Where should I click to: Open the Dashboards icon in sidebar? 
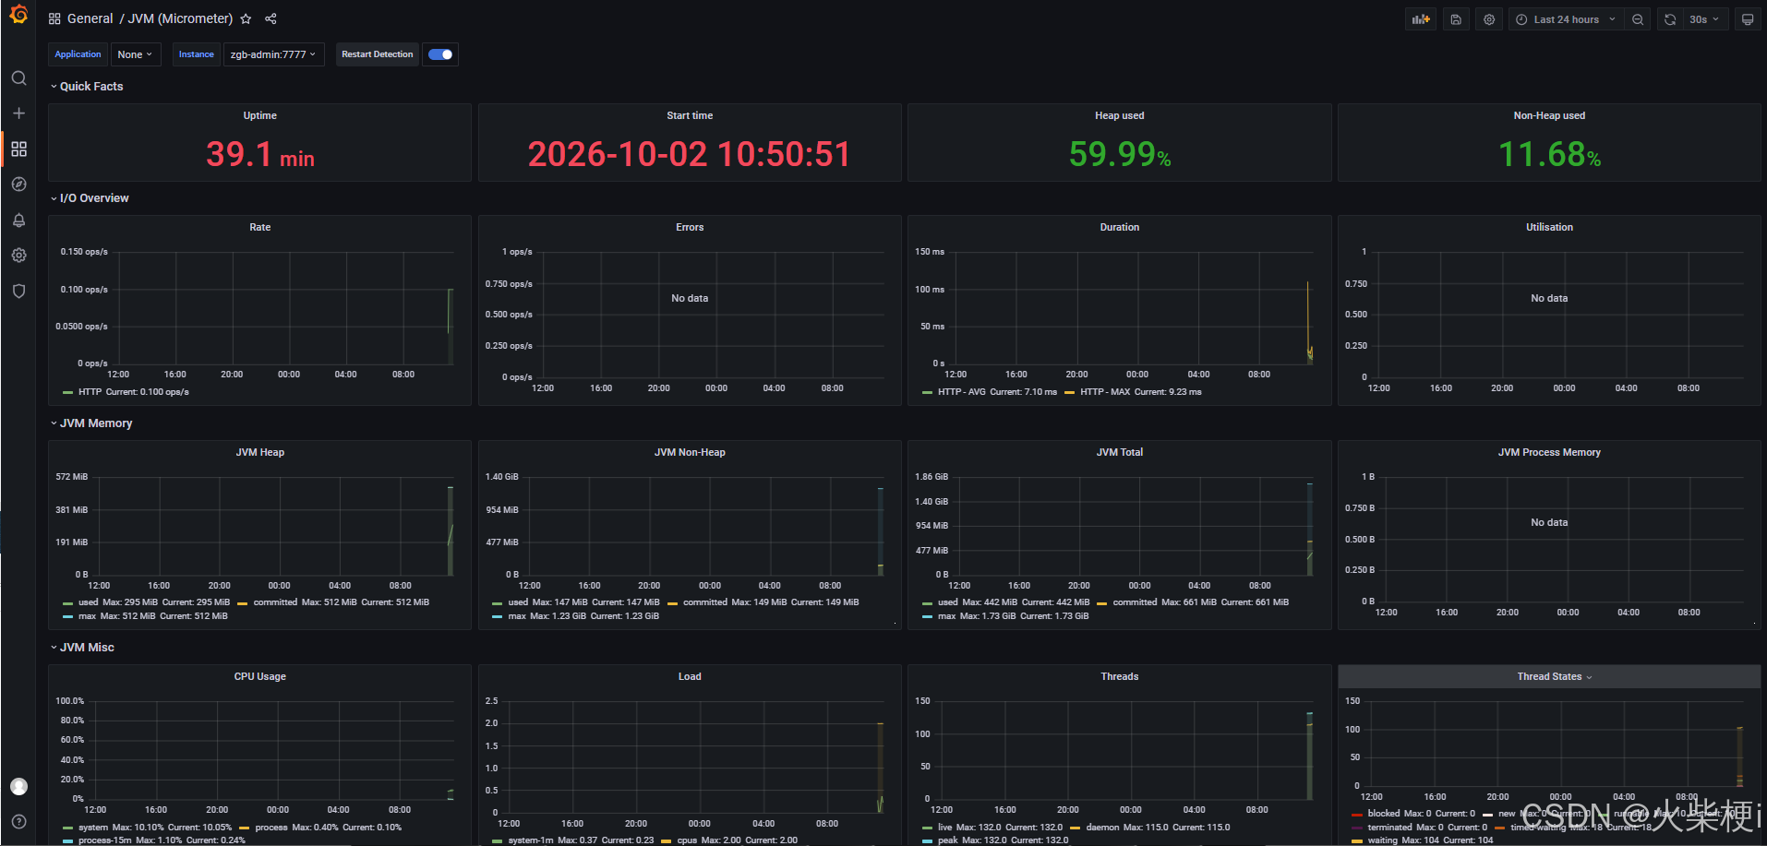point(18,149)
